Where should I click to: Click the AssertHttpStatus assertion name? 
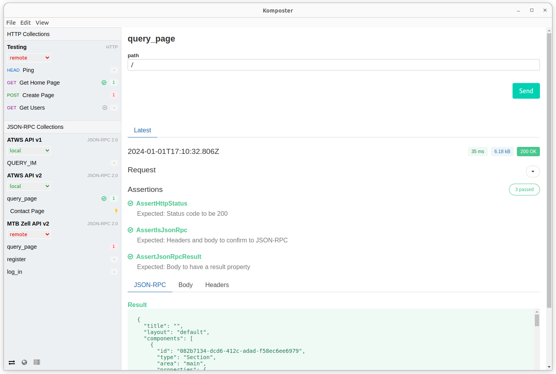[162, 203]
